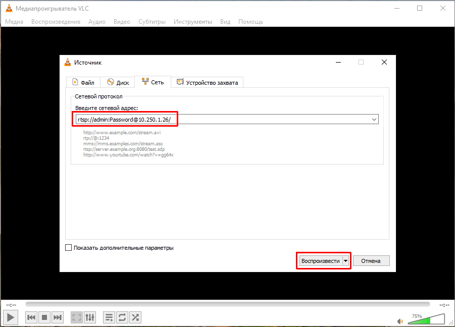Close the Источник dialog
The width and height of the screenshot is (455, 327).
pyautogui.click(x=384, y=63)
